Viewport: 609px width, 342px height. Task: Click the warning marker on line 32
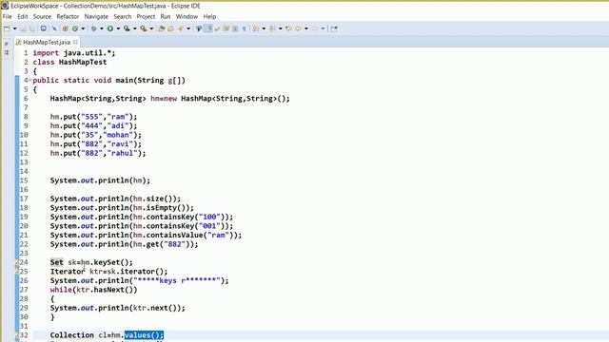[x=17, y=335]
